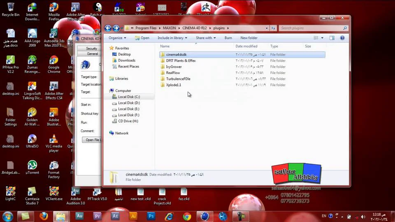Open faz.c4d file on desktop
This screenshot has width=395, height=222.
(184, 194)
